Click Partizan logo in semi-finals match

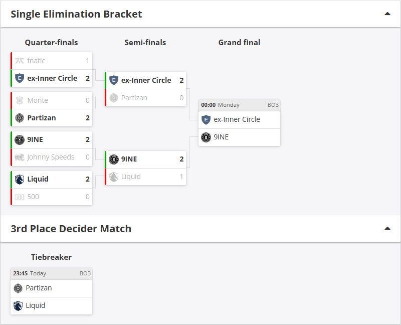coord(114,98)
